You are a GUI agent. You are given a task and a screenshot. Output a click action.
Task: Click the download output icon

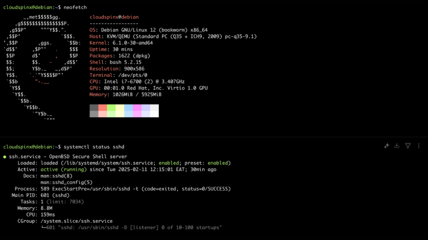pos(397,146)
